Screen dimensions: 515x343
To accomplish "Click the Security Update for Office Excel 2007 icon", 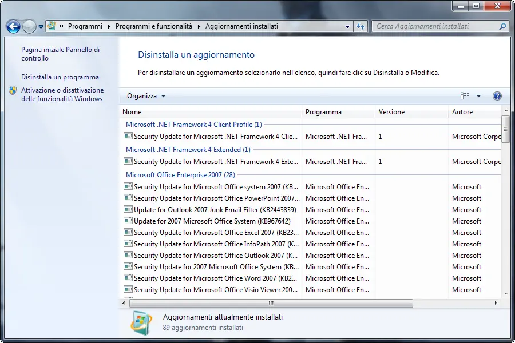I will pos(128,232).
